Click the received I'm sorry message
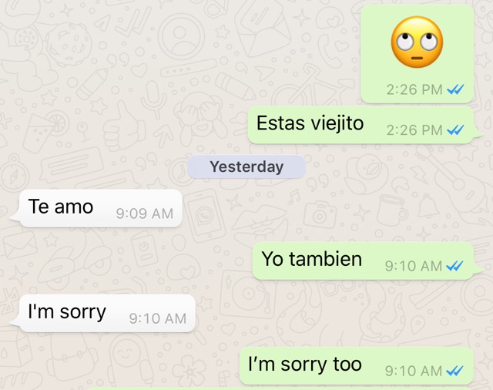493x390 pixels. [x=103, y=313]
